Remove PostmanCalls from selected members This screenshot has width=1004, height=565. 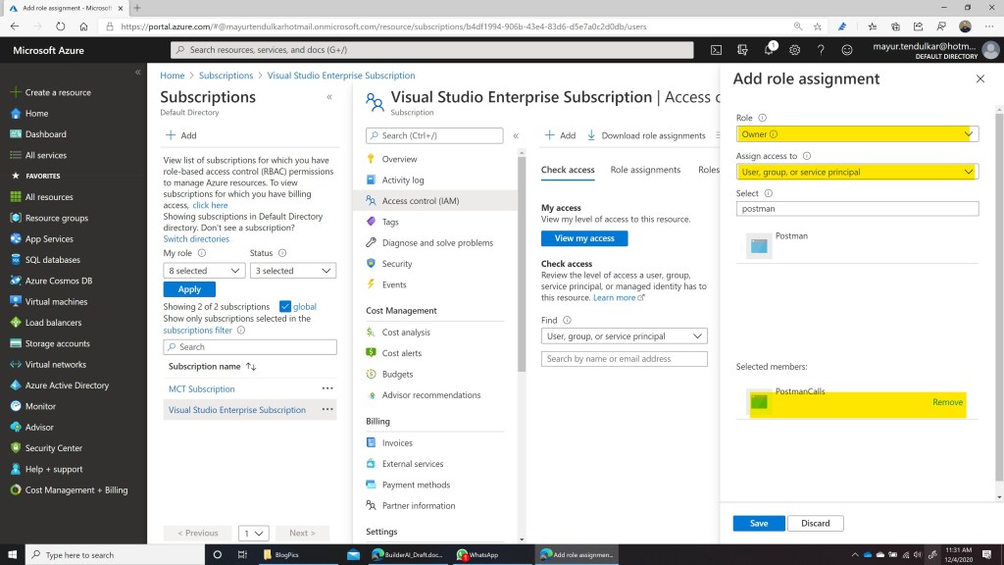[947, 402]
